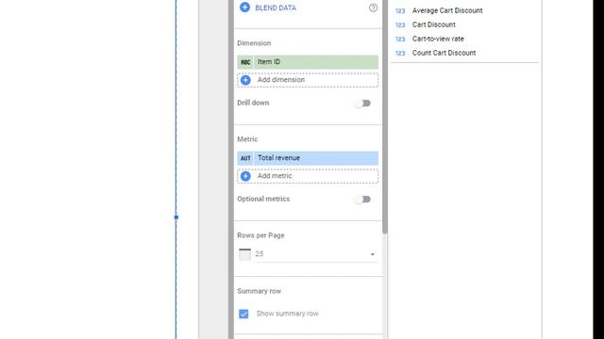Screen dimensions: 604x339
Task: Click the Add metric field
Action: (308, 176)
